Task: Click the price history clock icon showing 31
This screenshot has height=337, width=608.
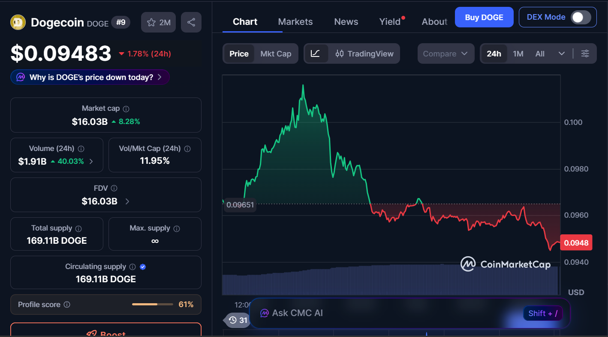Action: [x=237, y=320]
